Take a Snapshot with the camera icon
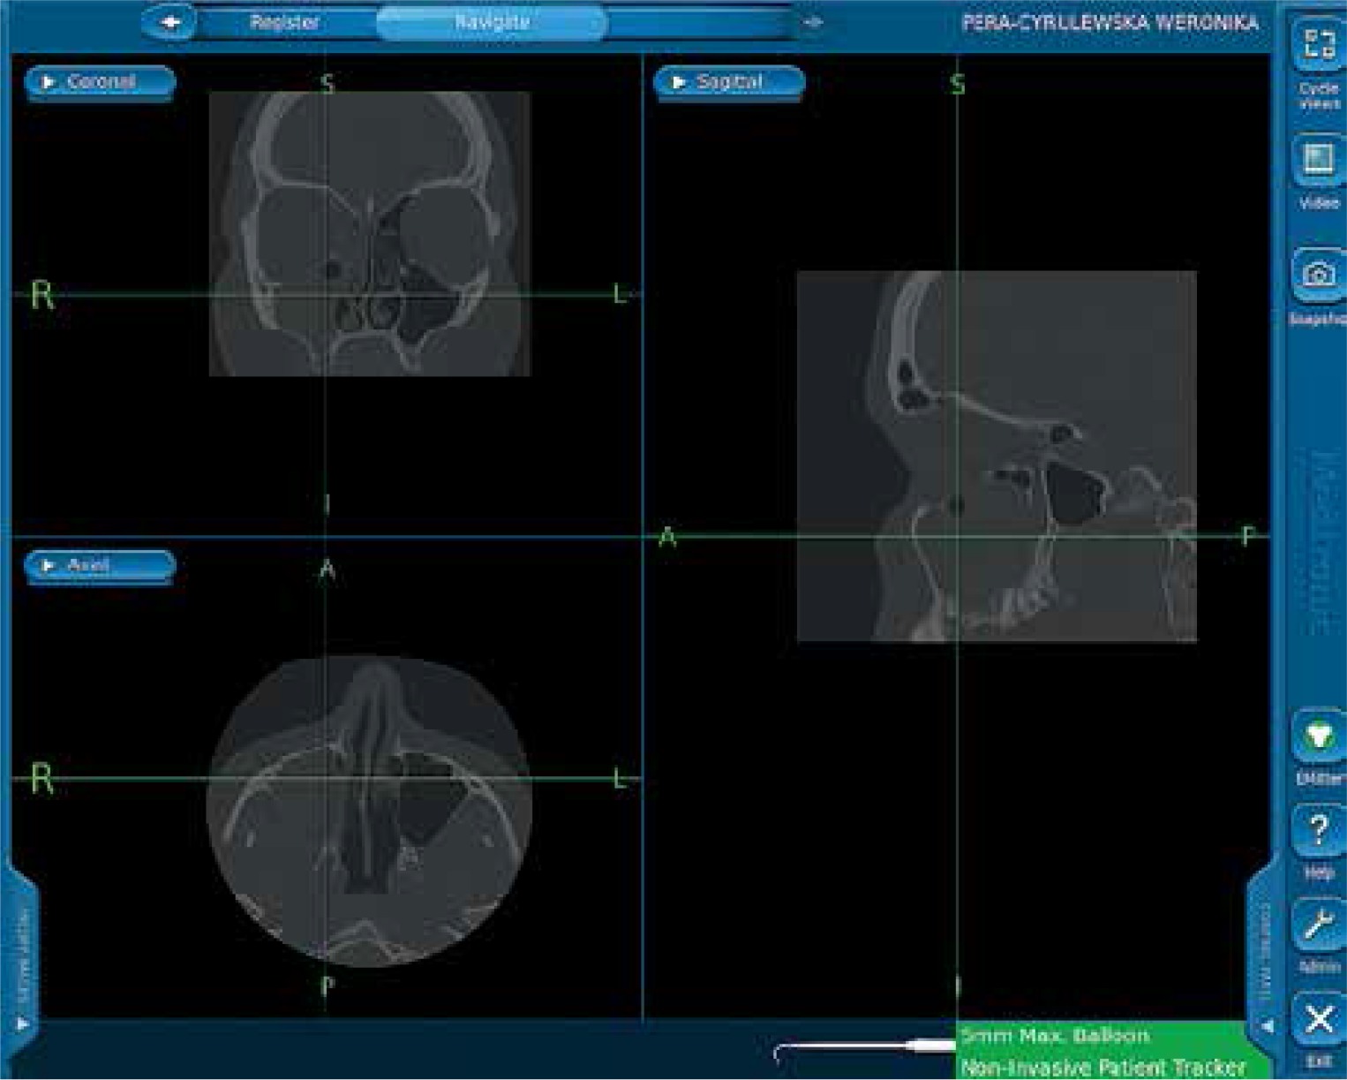The height and width of the screenshot is (1080, 1347). coord(1318,275)
